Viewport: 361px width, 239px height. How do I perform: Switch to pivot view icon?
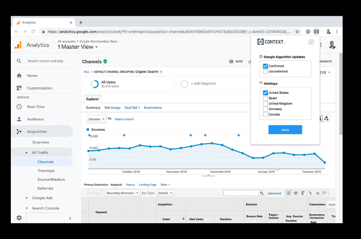(325, 193)
